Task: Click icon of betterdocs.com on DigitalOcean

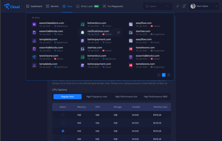Action: (83, 57)
